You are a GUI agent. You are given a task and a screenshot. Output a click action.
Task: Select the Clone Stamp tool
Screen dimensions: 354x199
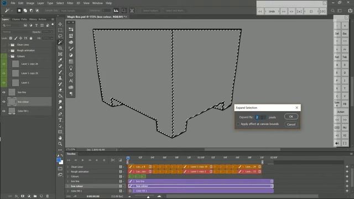click(60, 78)
